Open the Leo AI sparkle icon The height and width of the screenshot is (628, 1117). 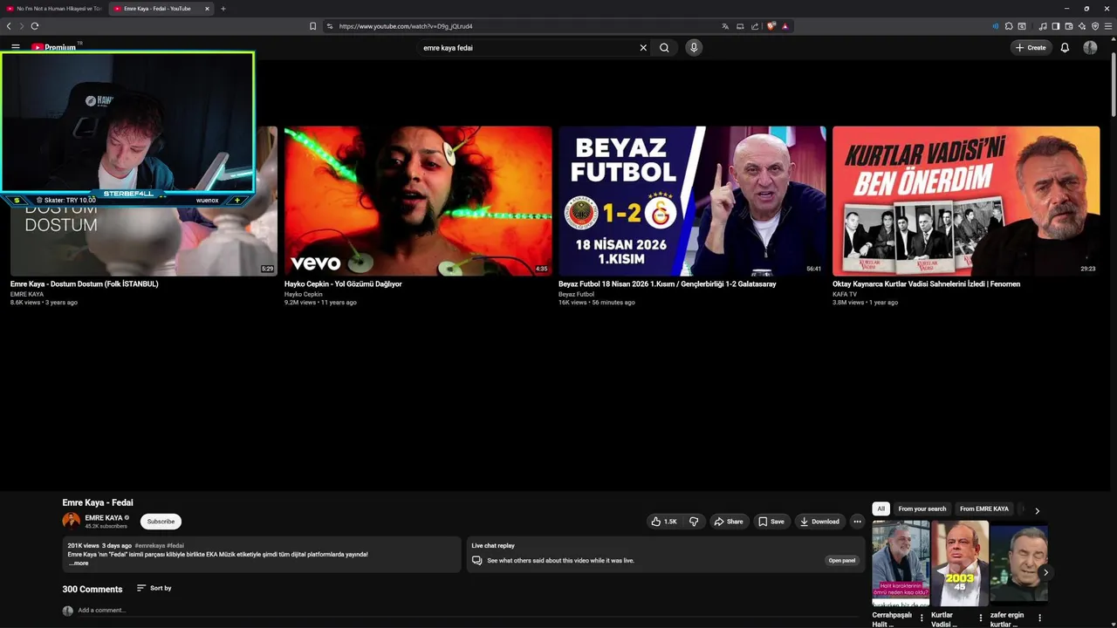coord(1082,26)
